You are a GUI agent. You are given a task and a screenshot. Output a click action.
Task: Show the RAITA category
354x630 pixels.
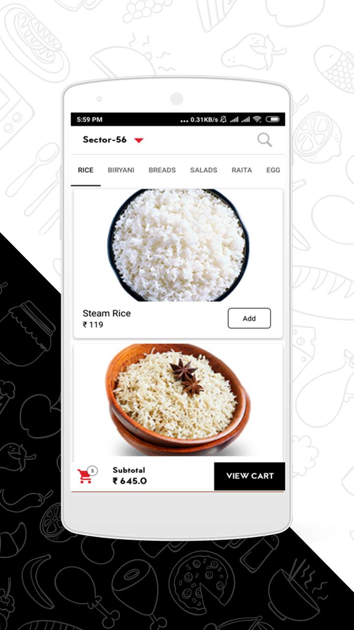click(242, 170)
